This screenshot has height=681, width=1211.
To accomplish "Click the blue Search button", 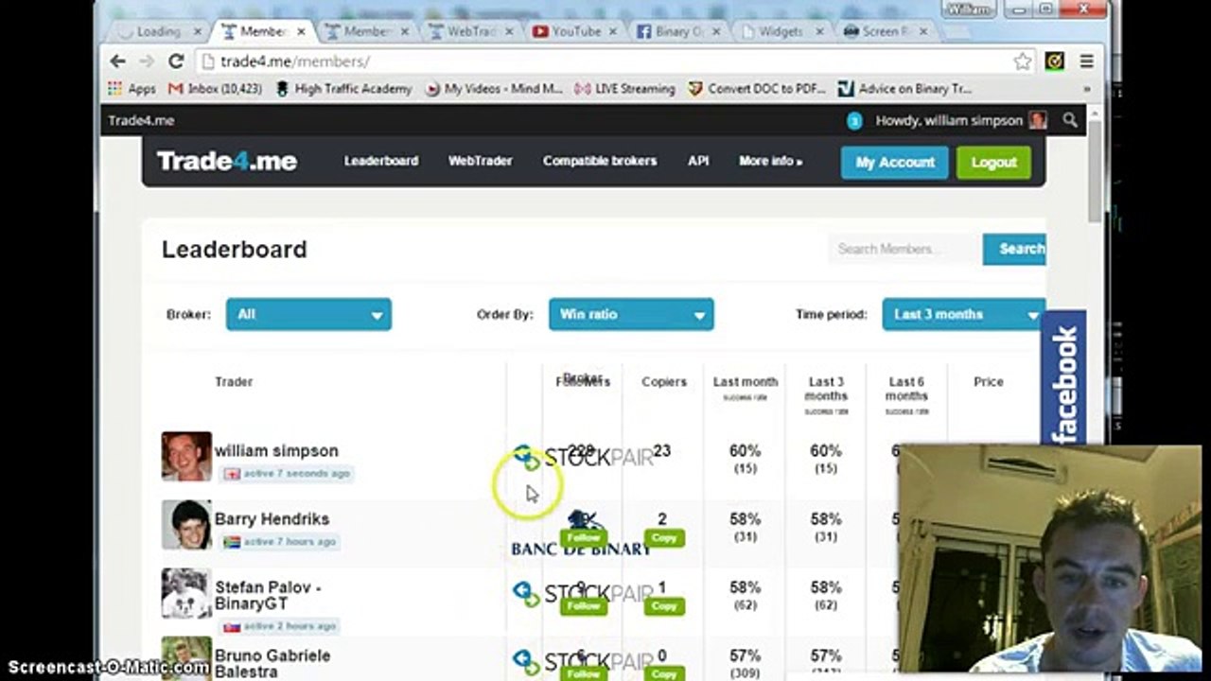I will tap(1014, 249).
